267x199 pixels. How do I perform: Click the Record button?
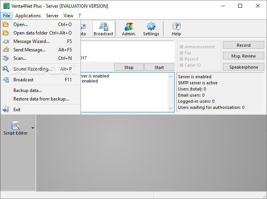tap(244, 45)
